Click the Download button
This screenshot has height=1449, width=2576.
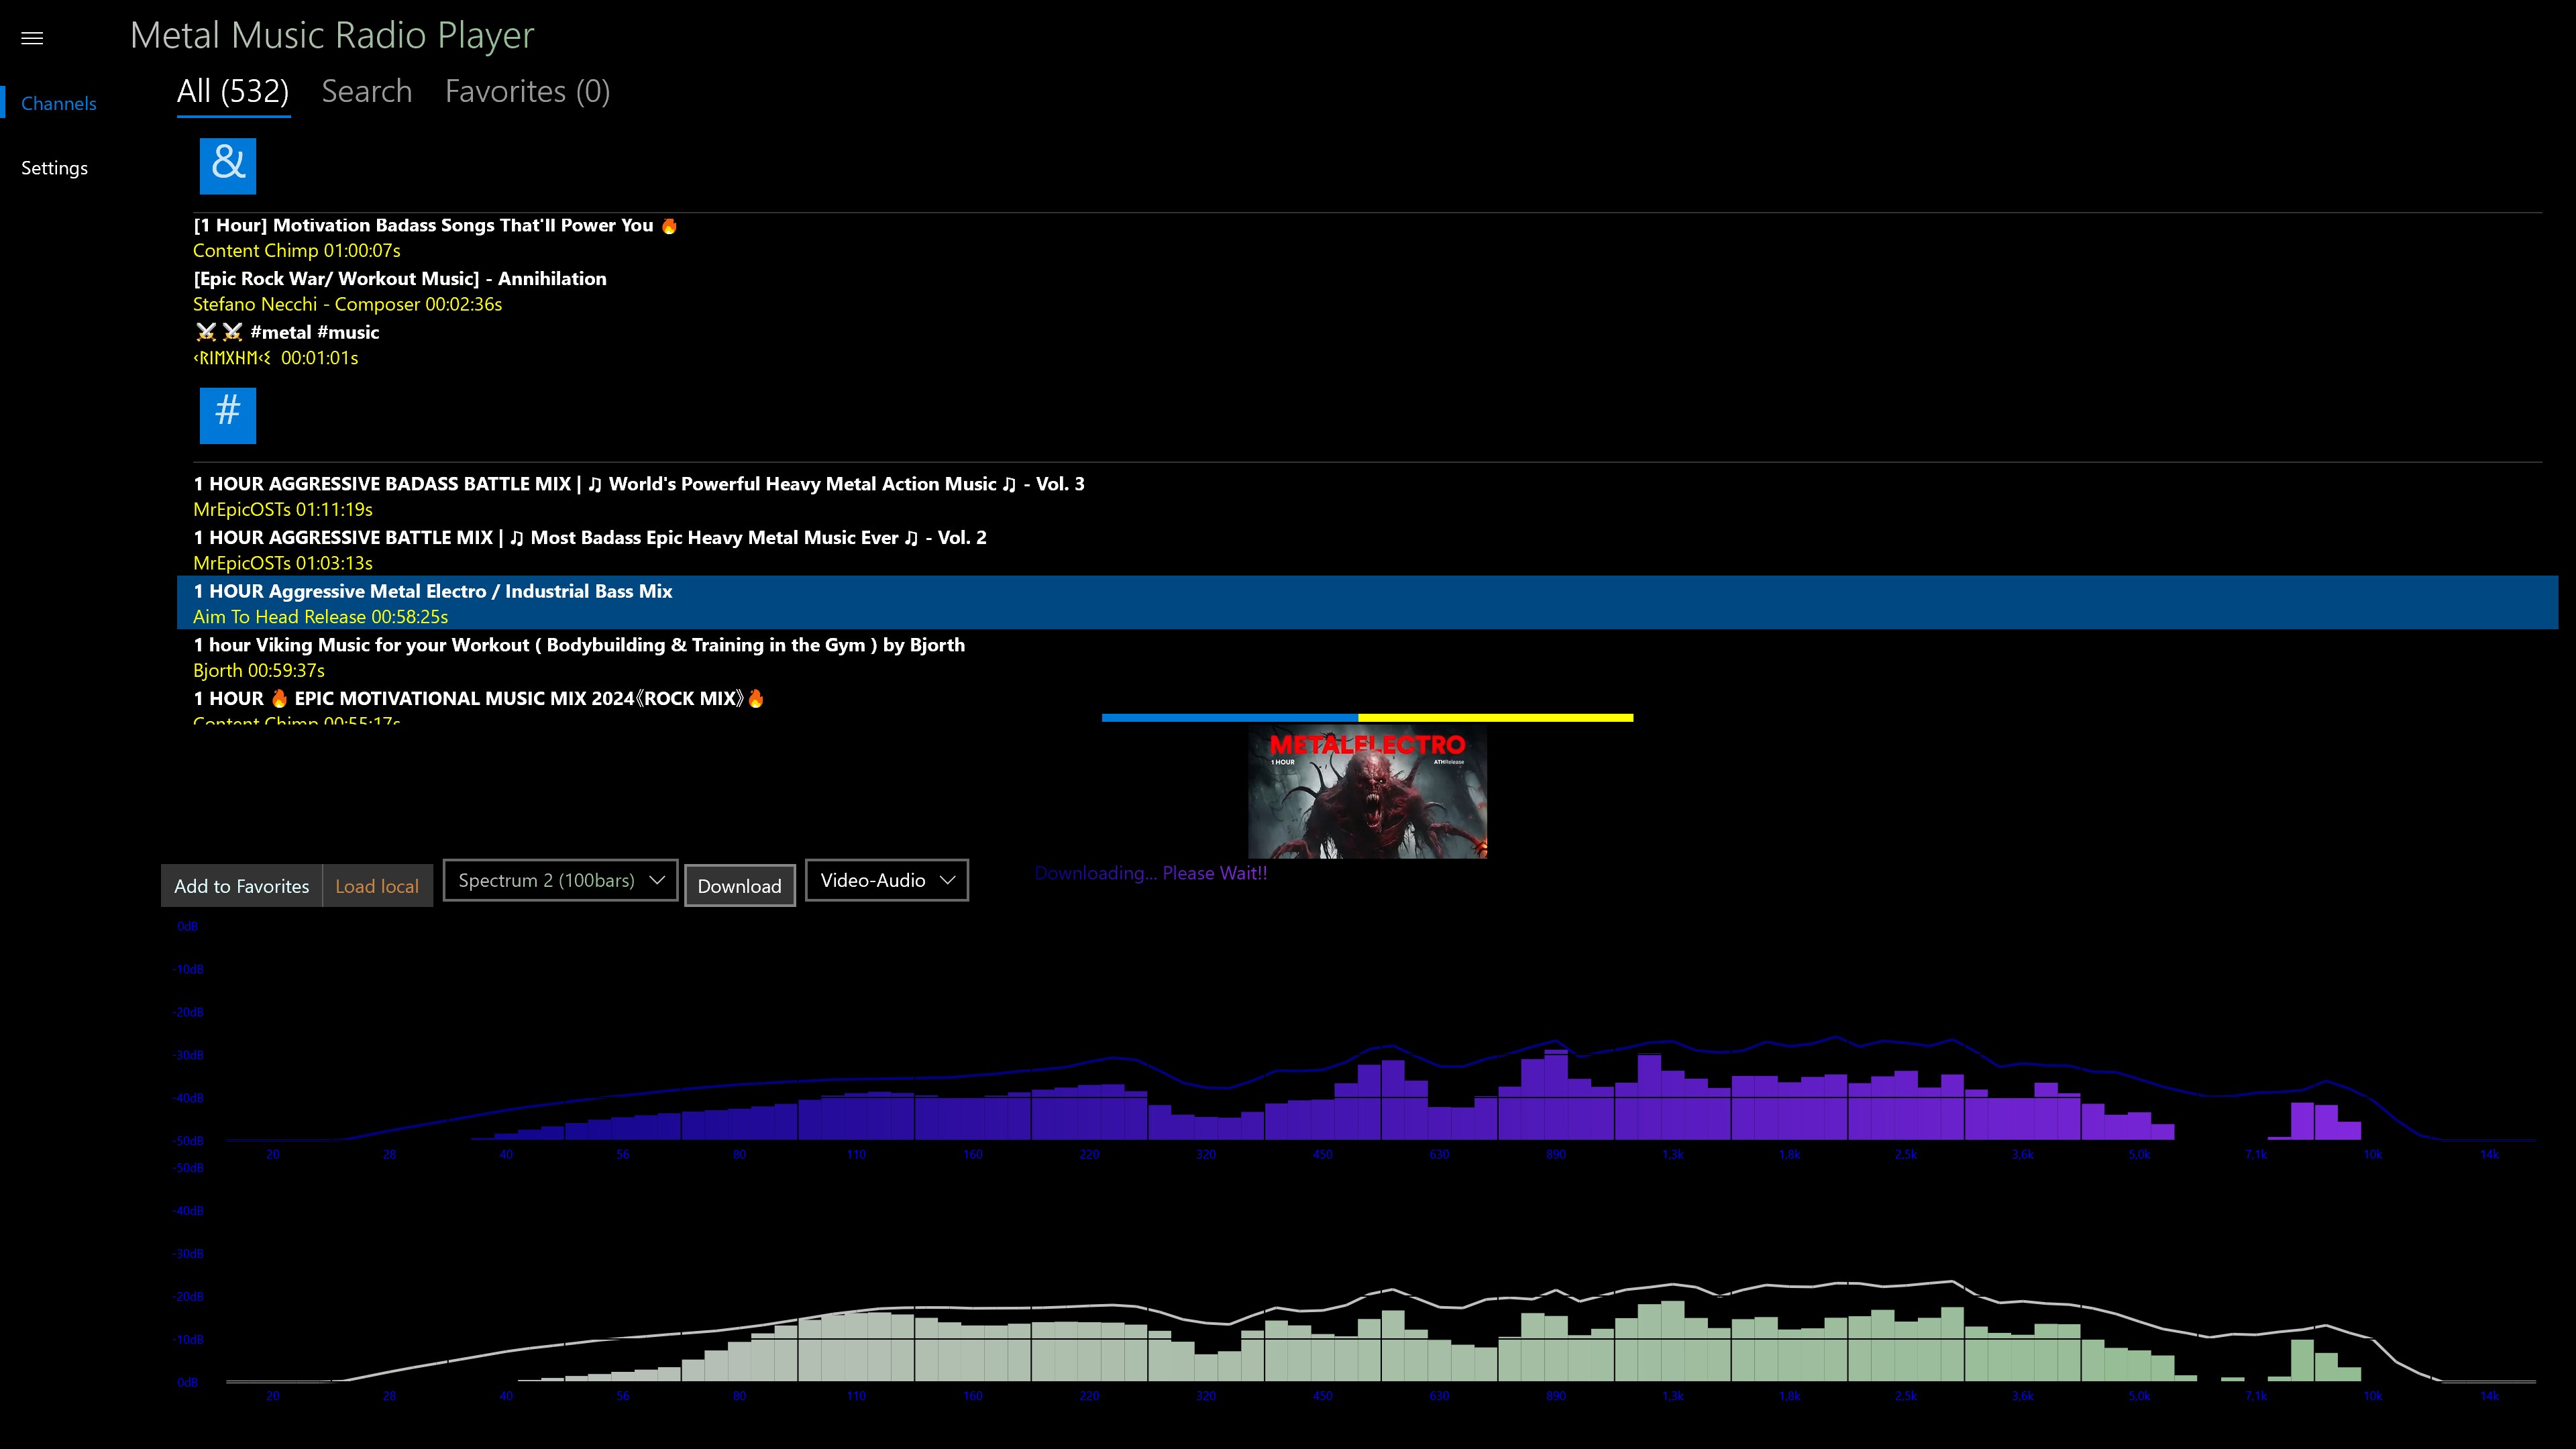[739, 886]
